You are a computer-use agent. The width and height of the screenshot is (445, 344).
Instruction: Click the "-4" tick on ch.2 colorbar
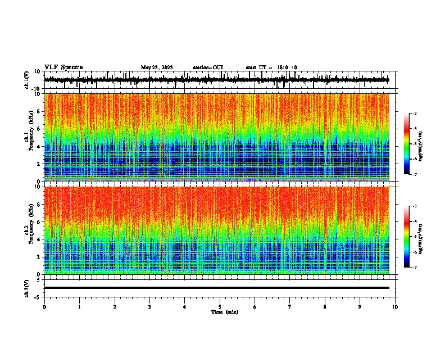(415, 221)
